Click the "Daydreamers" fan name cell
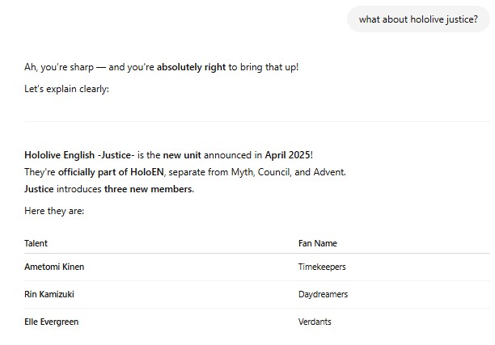 (323, 294)
